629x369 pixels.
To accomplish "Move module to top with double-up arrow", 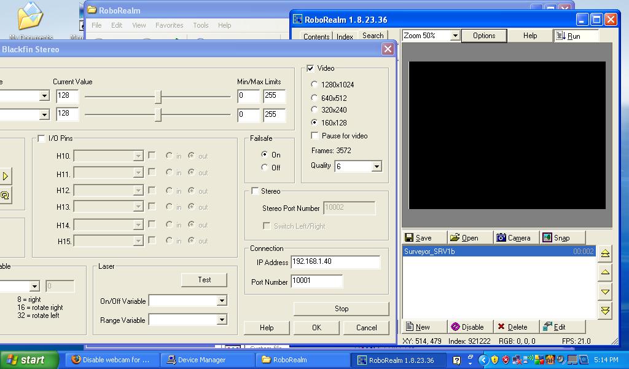I will pos(605,253).
